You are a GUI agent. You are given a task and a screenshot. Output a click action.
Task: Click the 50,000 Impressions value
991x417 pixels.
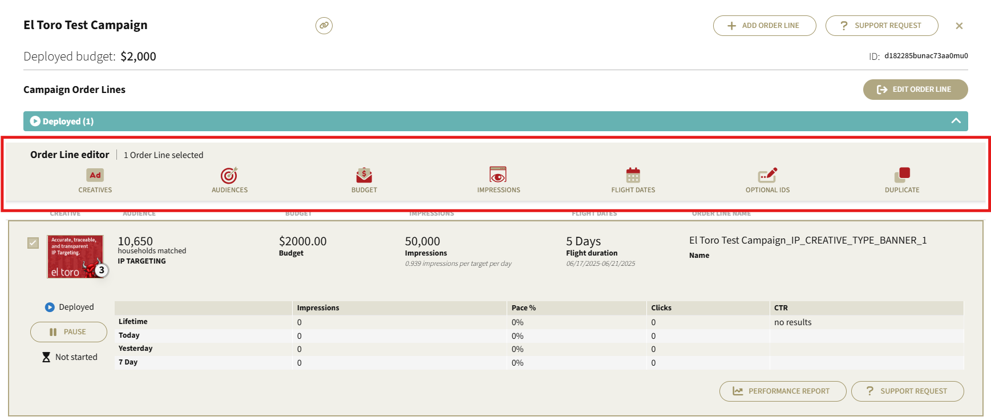[422, 241]
